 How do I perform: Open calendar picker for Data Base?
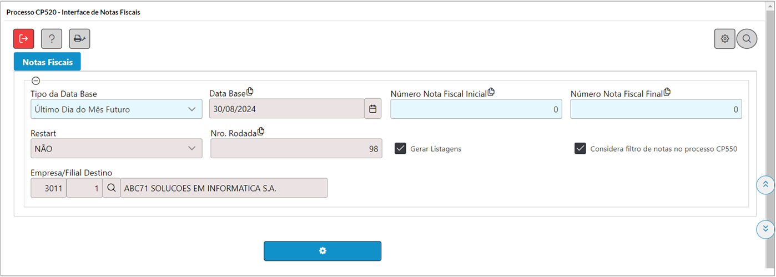373,109
